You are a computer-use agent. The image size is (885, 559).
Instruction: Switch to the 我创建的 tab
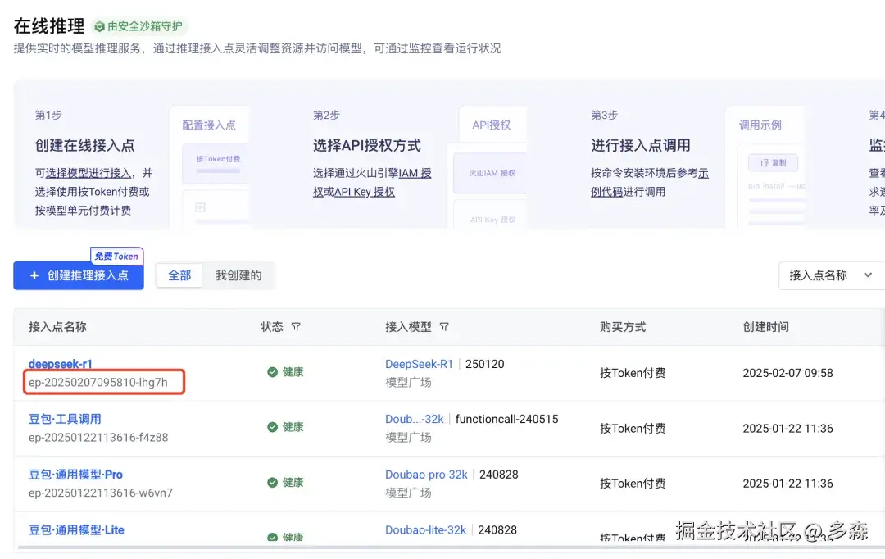point(237,275)
